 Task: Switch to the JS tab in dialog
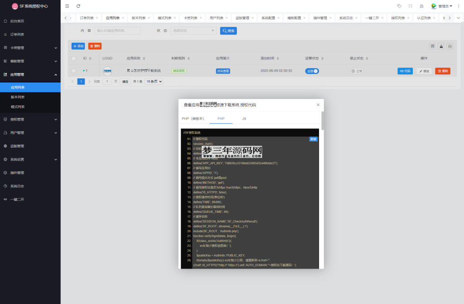[x=244, y=118]
